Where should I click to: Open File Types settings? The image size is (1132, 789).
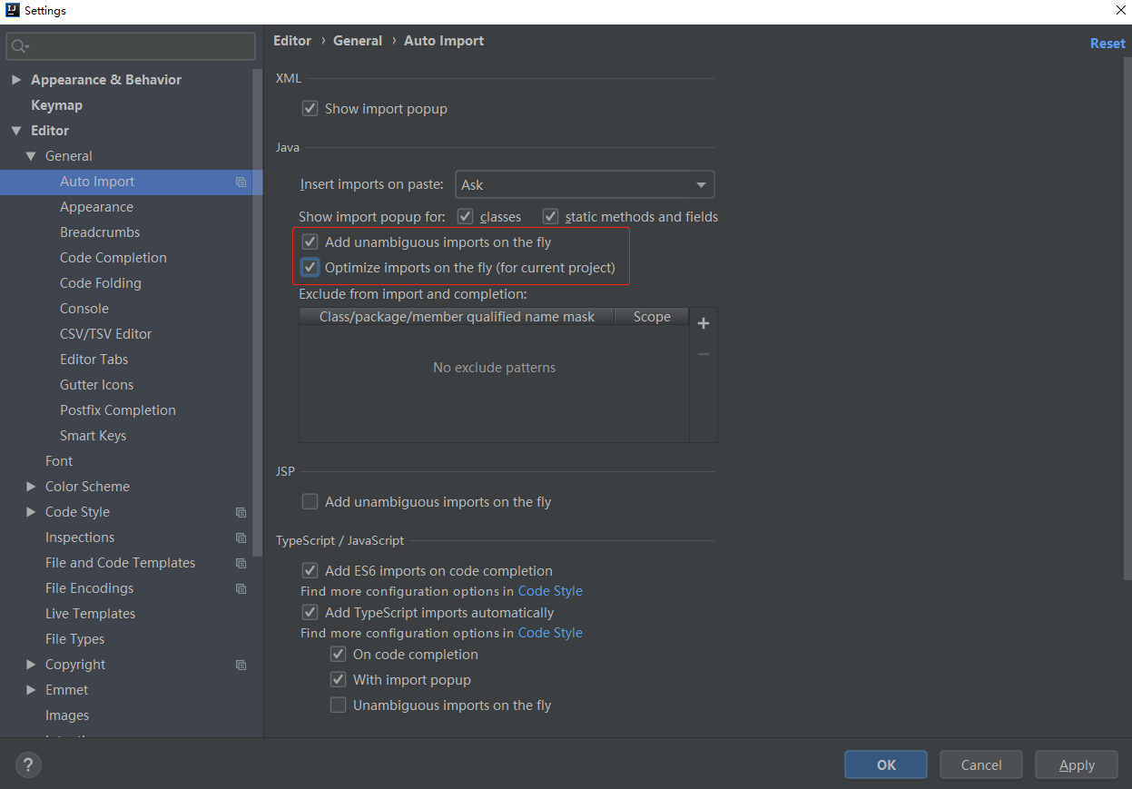[x=74, y=639]
